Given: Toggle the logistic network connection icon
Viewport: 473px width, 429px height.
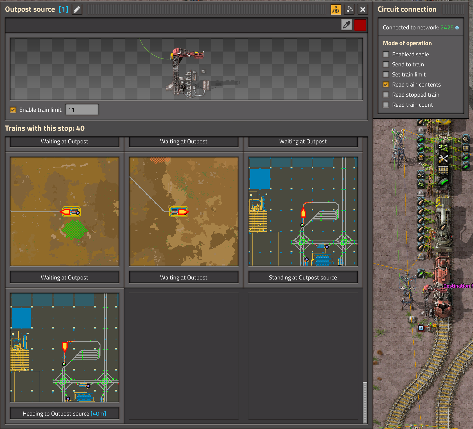Looking at the screenshot, I should 349,10.
